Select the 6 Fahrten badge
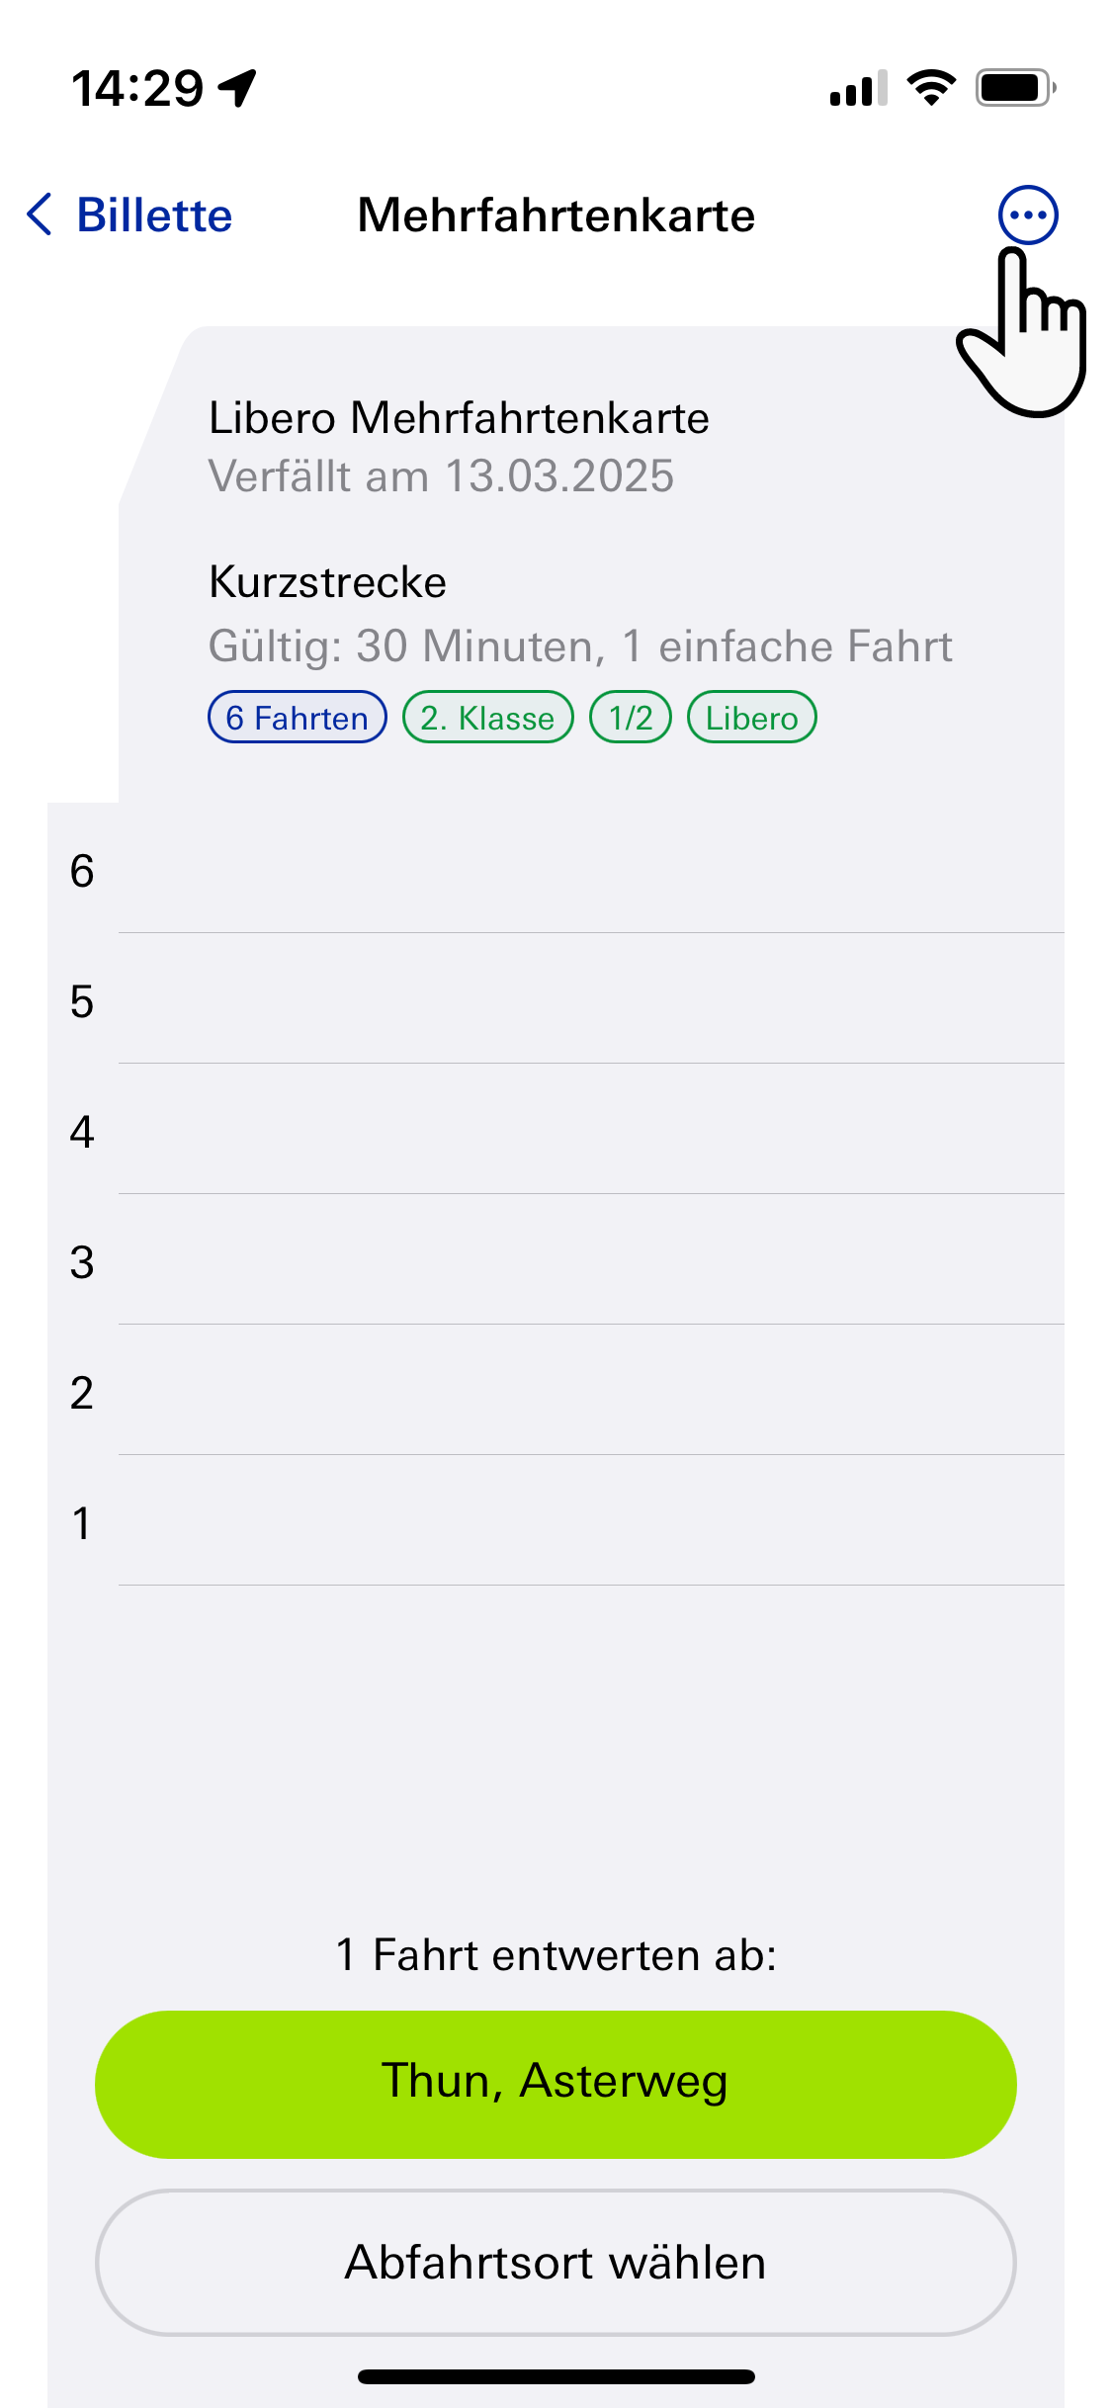1112x2408 pixels. coord(298,717)
